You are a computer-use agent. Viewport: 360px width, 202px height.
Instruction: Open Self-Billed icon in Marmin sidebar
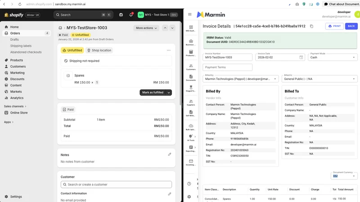pos(191,113)
